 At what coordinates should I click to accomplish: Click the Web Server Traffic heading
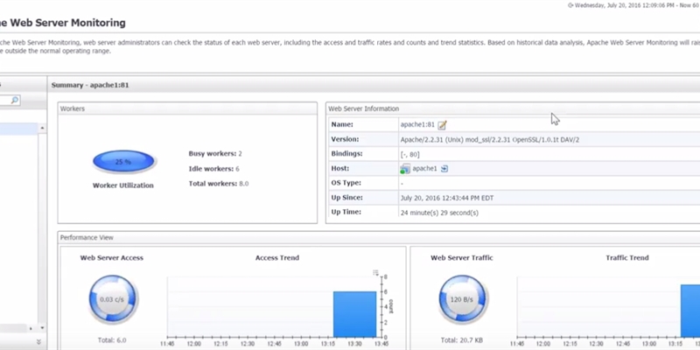[462, 257]
